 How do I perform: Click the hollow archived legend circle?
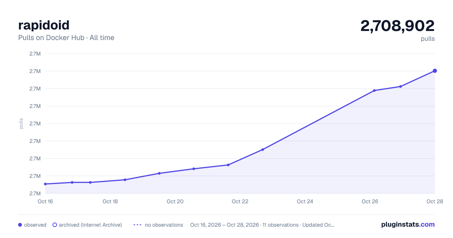click(55, 225)
